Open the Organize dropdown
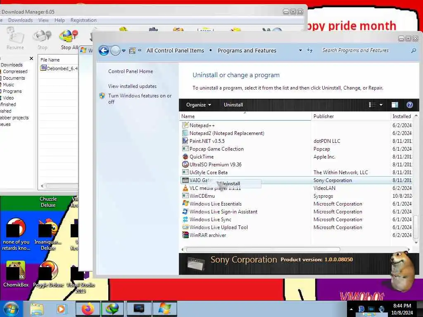 199,105
